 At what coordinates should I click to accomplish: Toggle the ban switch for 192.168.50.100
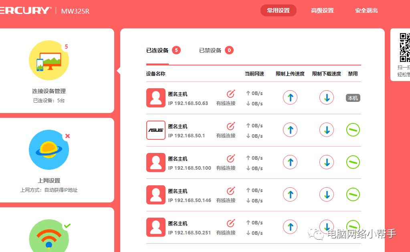point(353,162)
